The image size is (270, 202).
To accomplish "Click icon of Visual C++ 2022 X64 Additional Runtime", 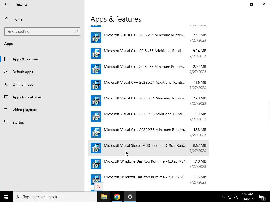I will tap(96, 85).
